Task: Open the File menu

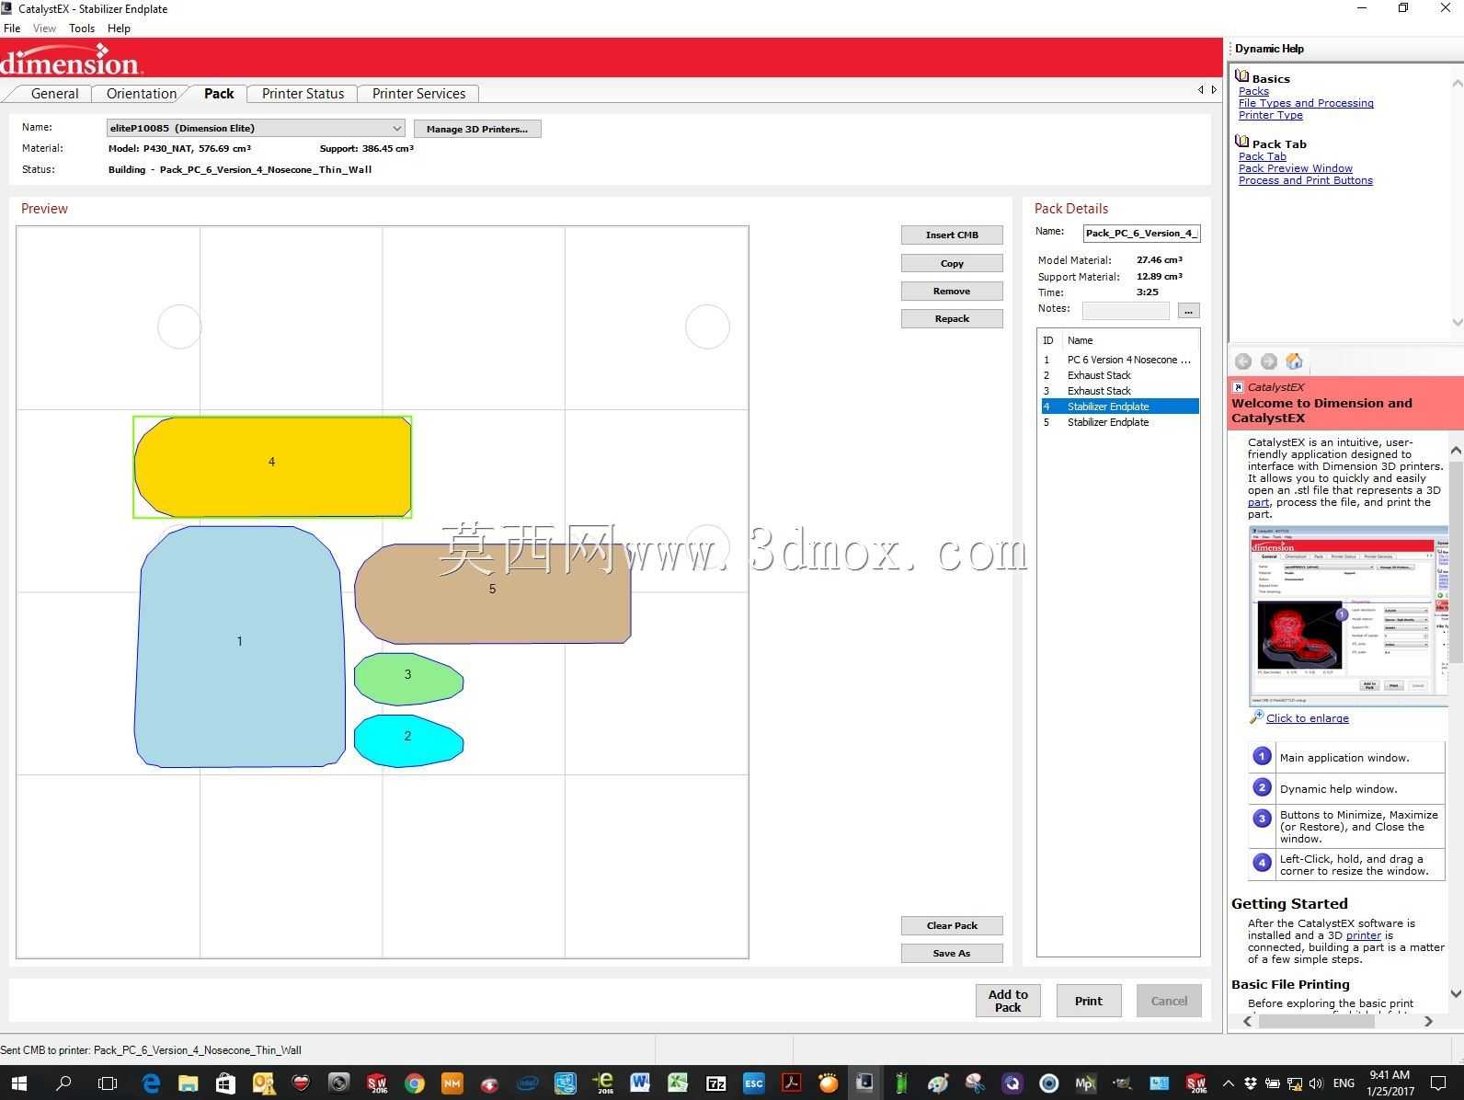Action: click(12, 29)
